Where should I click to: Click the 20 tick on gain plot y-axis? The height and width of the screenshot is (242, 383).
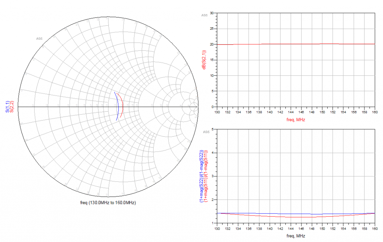click(x=212, y=44)
